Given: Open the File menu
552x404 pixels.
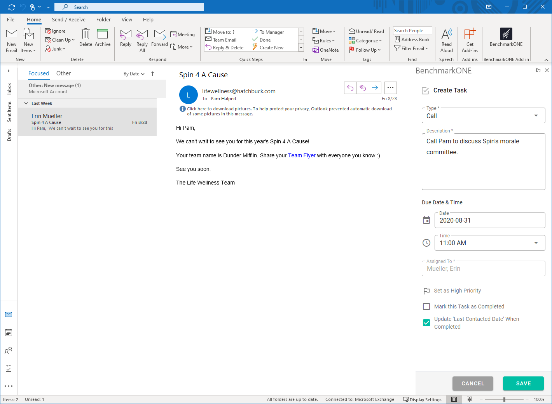Looking at the screenshot, I should click(11, 19).
